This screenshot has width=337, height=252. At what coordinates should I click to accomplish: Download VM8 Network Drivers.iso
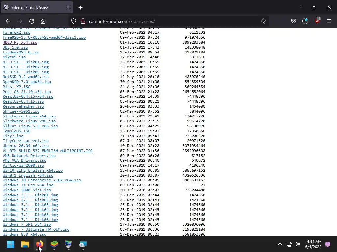tap(29, 156)
